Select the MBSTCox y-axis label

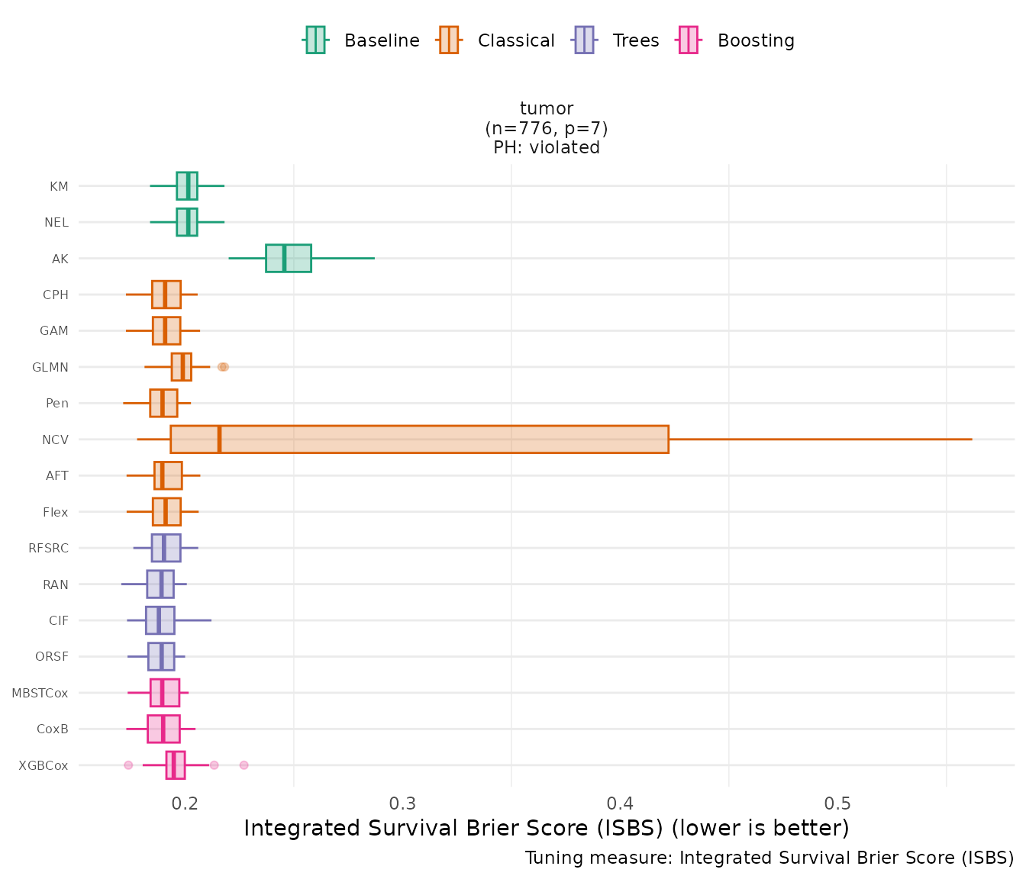click(x=40, y=693)
